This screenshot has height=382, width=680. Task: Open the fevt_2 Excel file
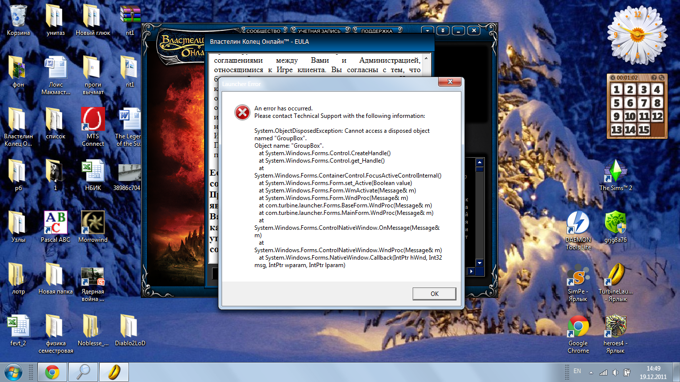pyautogui.click(x=18, y=330)
